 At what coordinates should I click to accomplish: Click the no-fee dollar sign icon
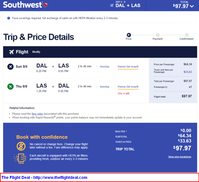[x=21, y=146]
